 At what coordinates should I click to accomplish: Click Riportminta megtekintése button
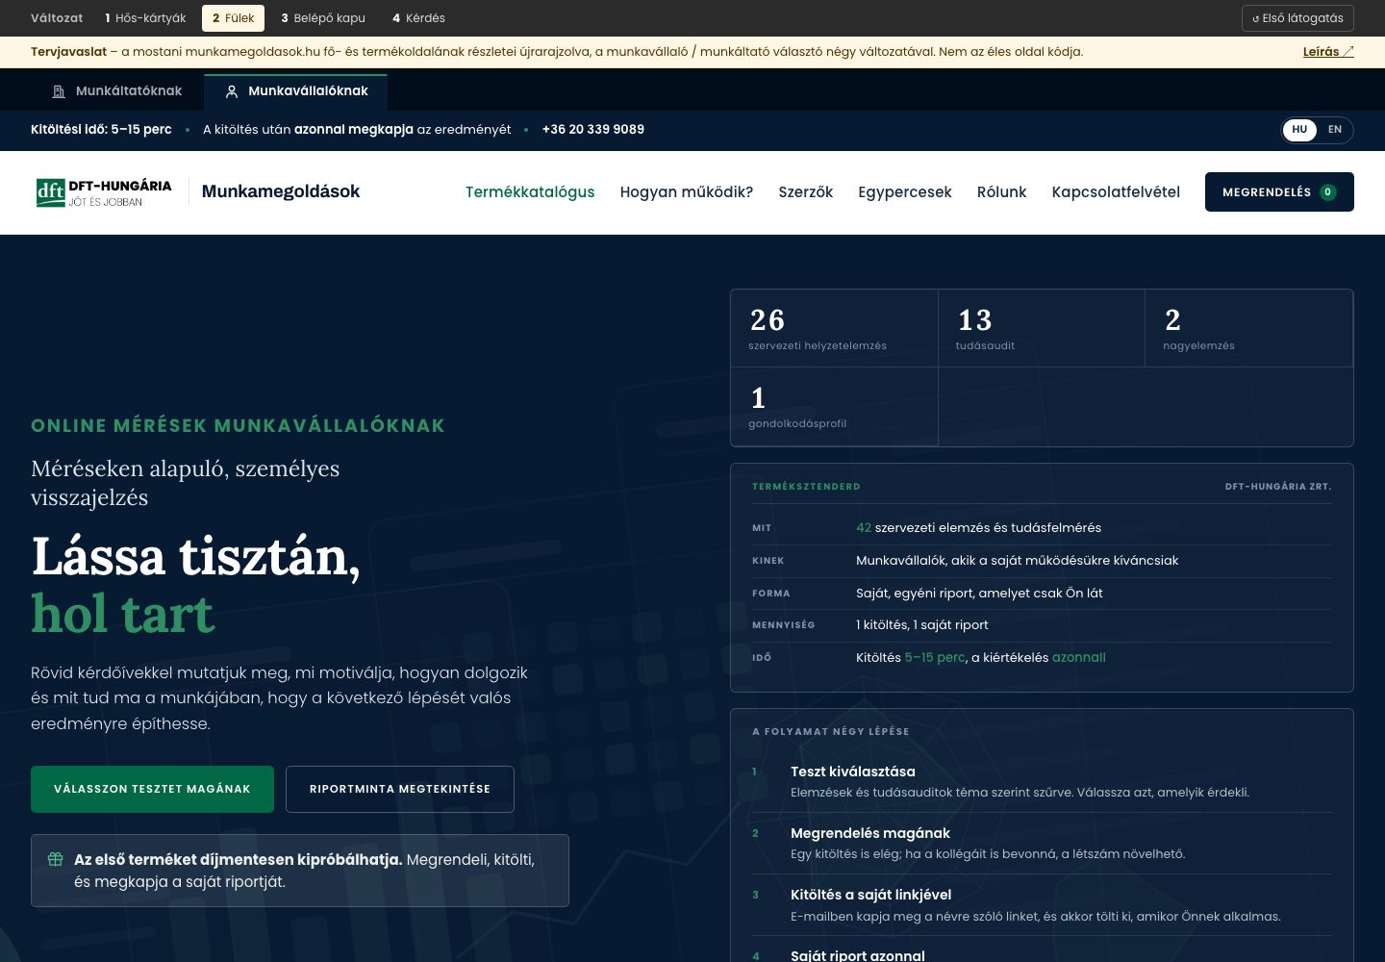coord(400,789)
